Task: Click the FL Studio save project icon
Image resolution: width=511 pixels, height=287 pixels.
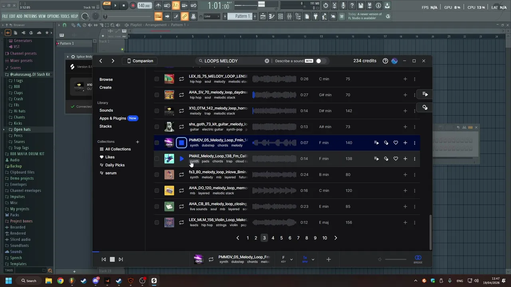Action: [x=361, y=6]
